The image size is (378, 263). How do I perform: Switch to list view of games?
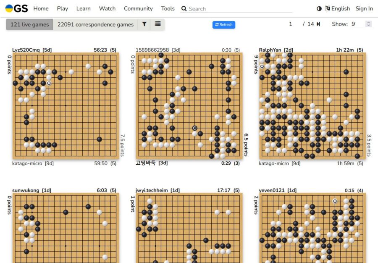[157, 24]
